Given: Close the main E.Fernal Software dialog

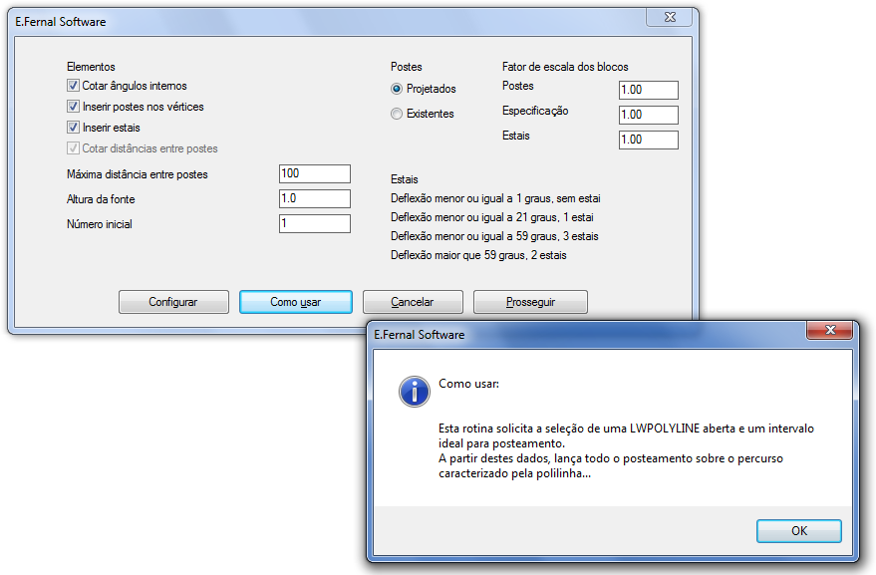Looking at the screenshot, I should (670, 17).
